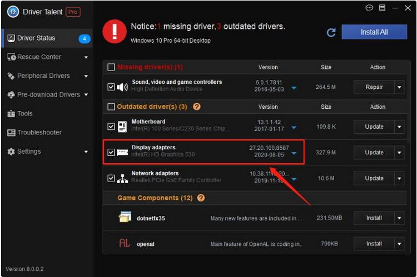The image size is (417, 277).
Task: Uncheck the Sound, video and game controllers checkbox
Action: pyautogui.click(x=111, y=87)
